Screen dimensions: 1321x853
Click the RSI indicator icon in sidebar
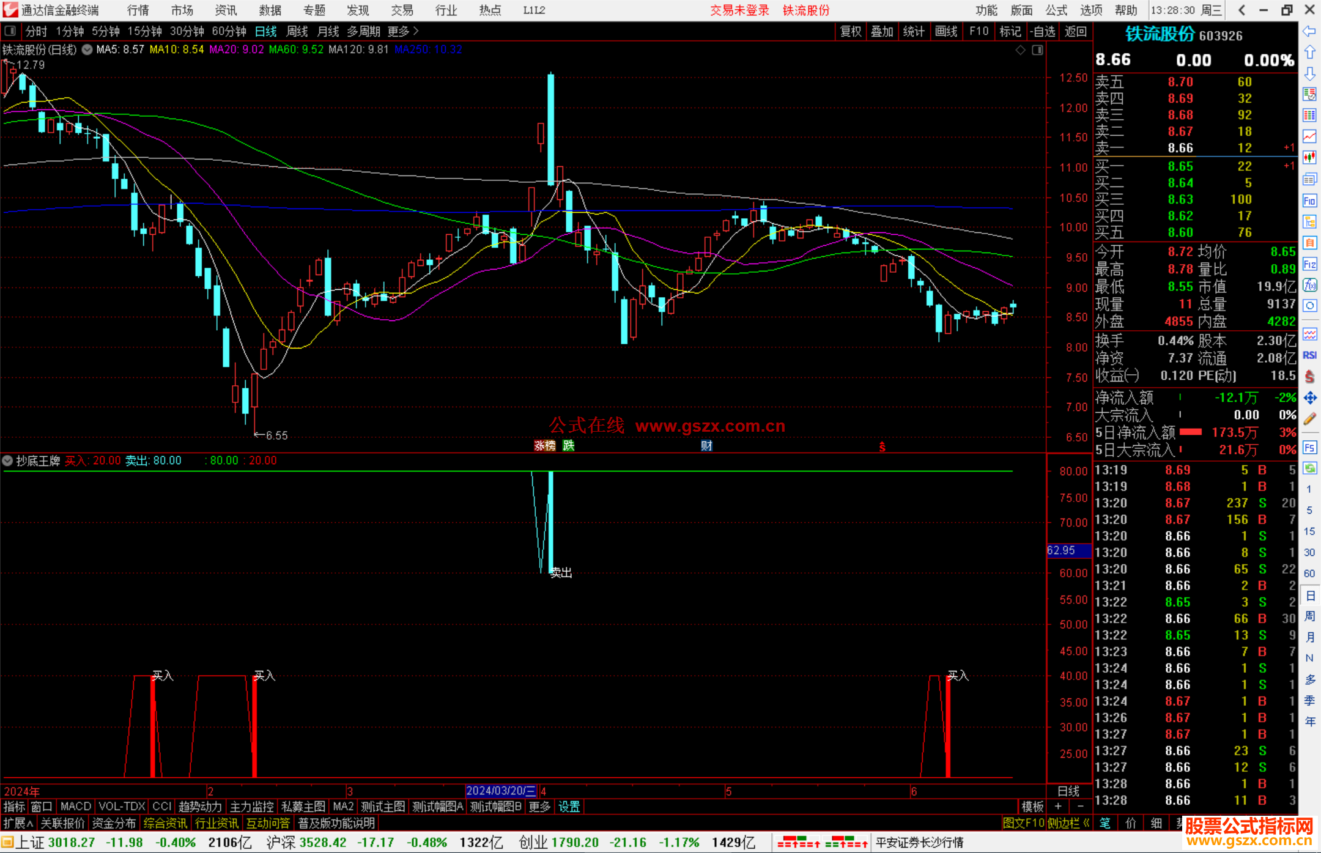(1309, 355)
